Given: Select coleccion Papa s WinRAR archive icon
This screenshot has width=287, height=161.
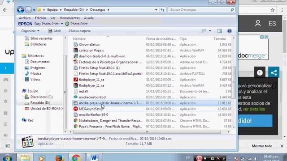Looking at the screenshot, I should [76, 50].
